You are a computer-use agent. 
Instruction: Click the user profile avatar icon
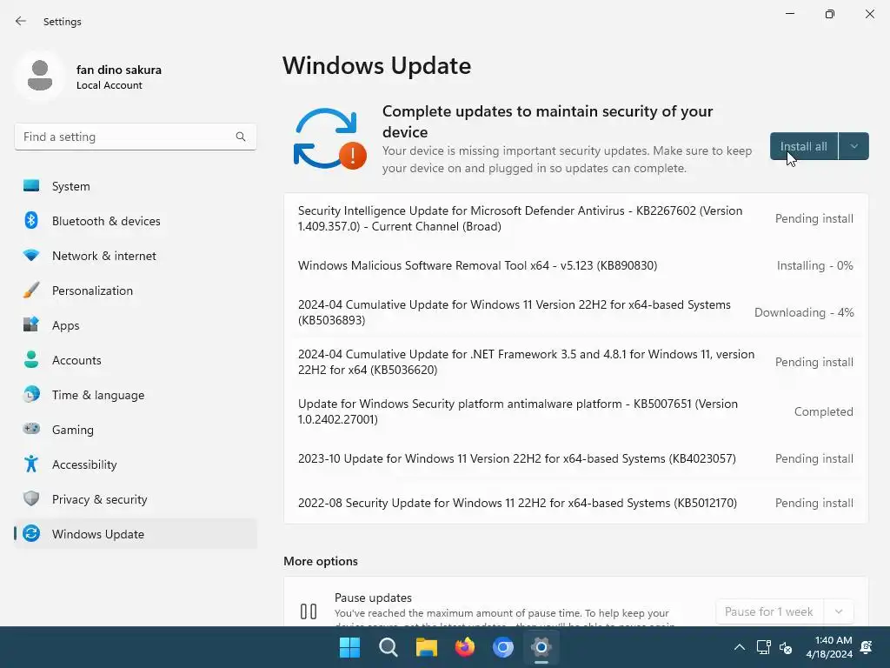(x=40, y=76)
